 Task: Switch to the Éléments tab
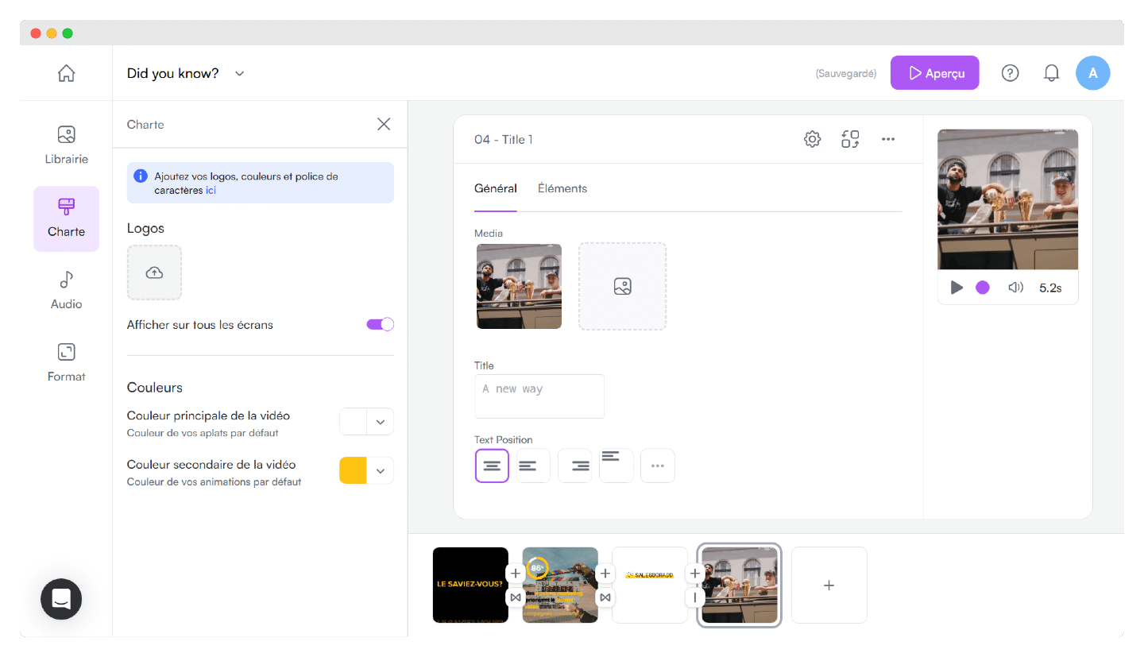(x=562, y=188)
